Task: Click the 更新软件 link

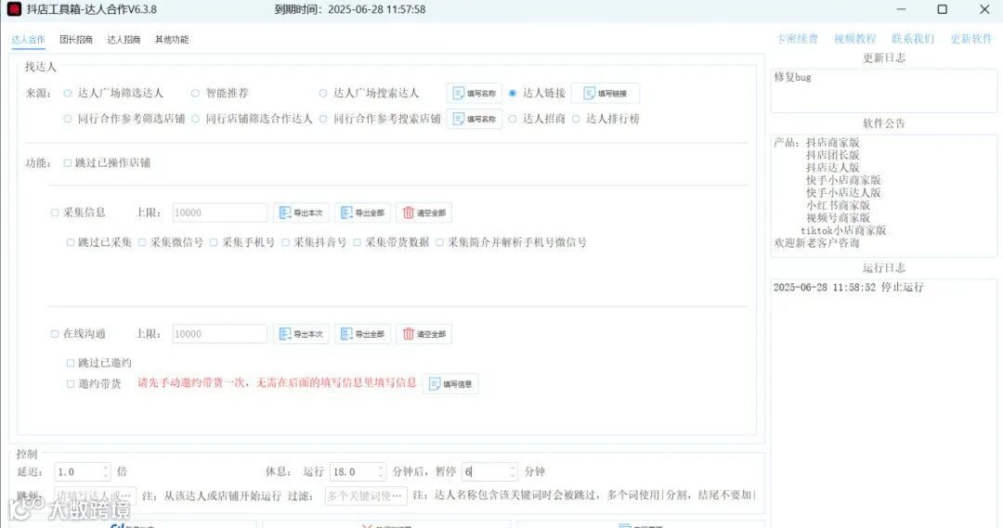Action: [971, 39]
